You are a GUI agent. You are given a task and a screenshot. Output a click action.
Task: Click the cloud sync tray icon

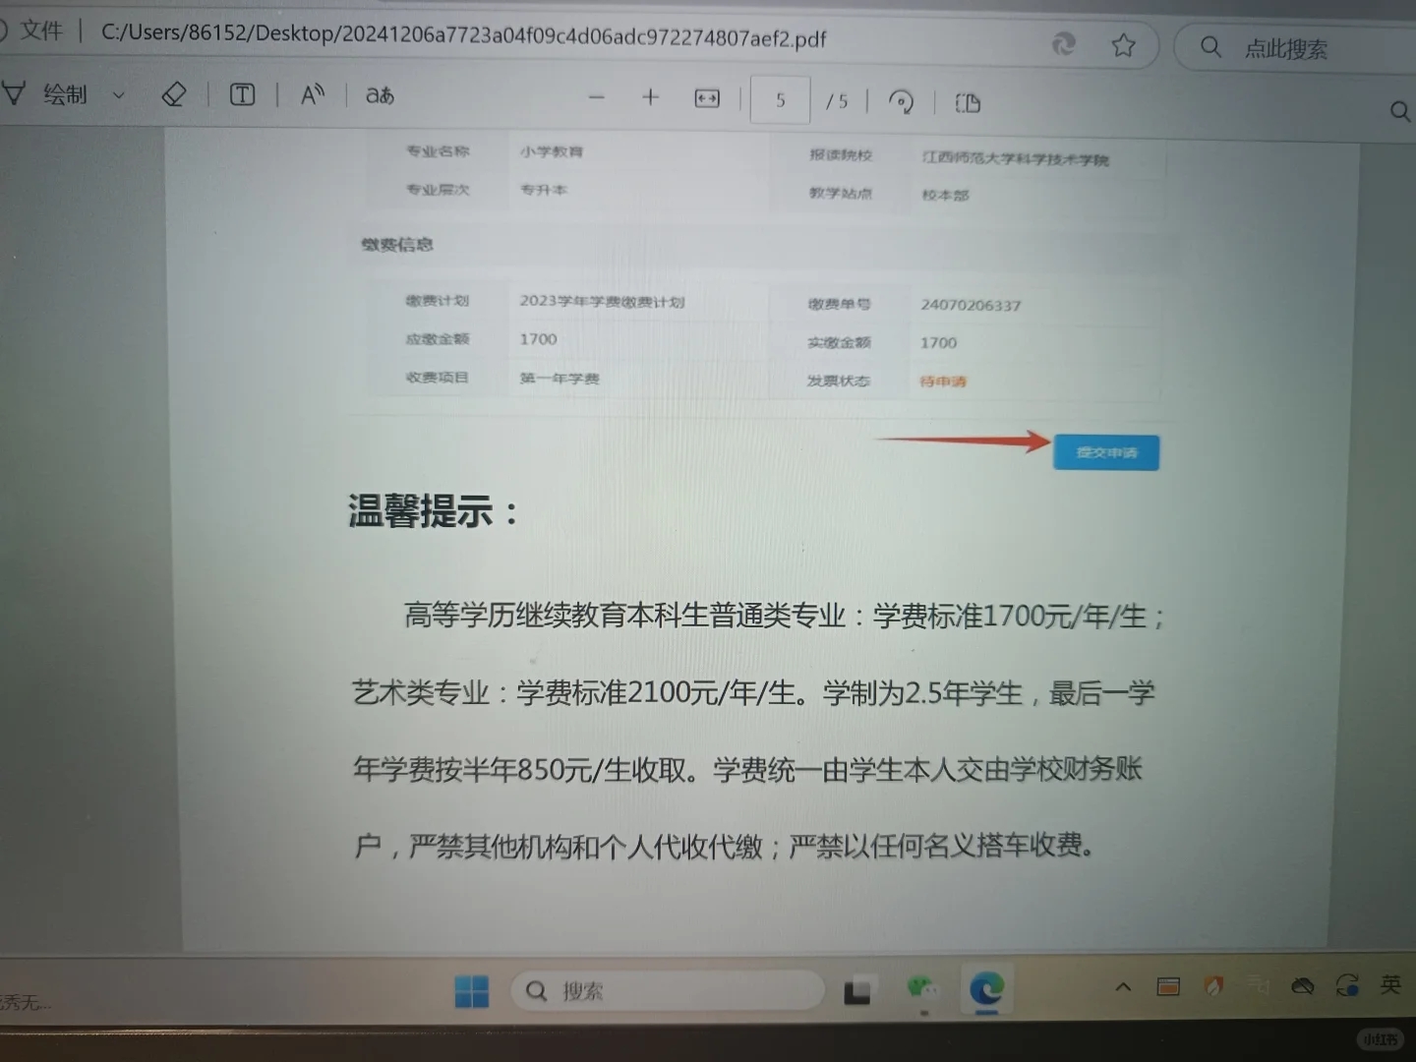(1303, 985)
